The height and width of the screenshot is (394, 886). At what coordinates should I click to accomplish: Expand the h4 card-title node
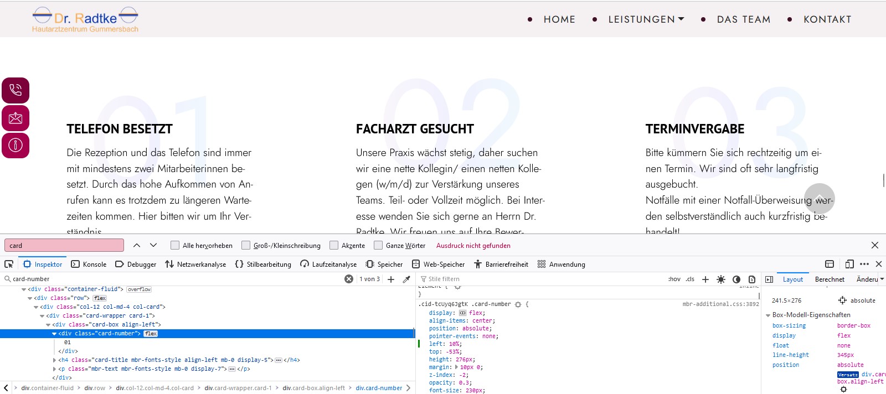[x=55, y=360]
